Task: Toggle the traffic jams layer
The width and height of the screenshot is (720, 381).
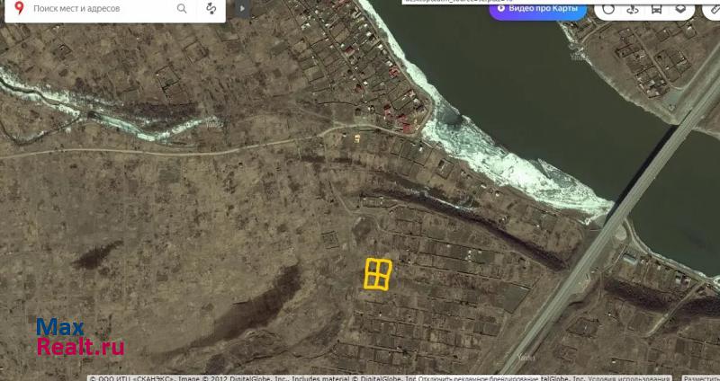Action: (x=609, y=9)
